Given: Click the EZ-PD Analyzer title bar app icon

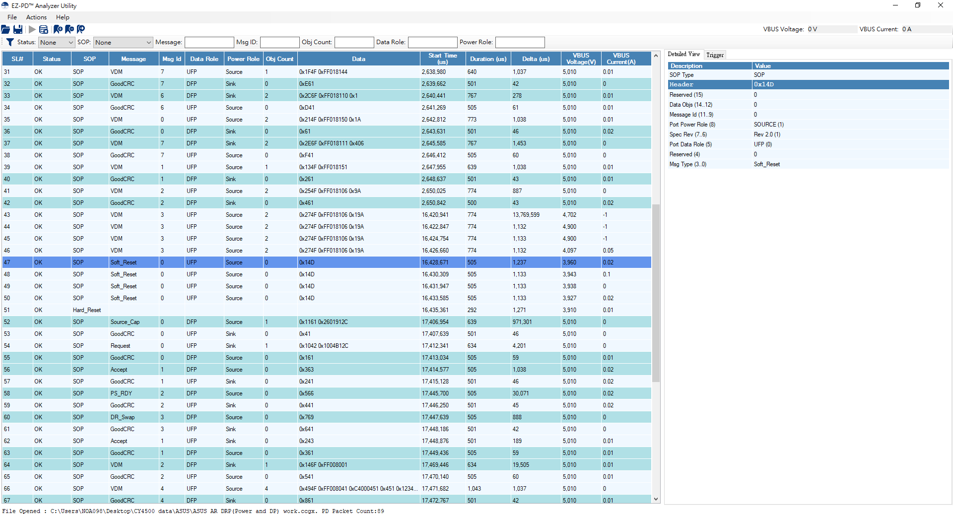Looking at the screenshot, I should (5, 5).
